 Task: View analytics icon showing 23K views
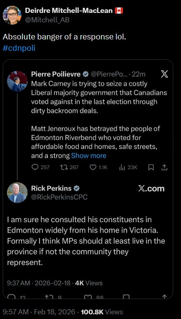(122, 167)
